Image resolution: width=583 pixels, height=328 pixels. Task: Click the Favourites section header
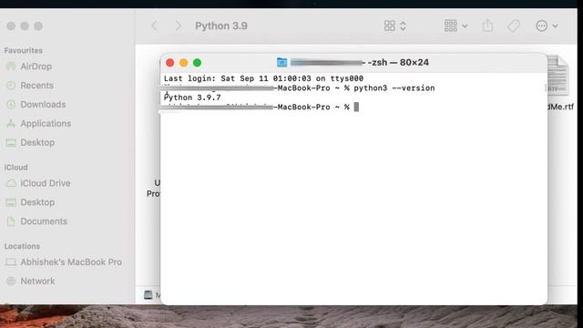point(24,51)
